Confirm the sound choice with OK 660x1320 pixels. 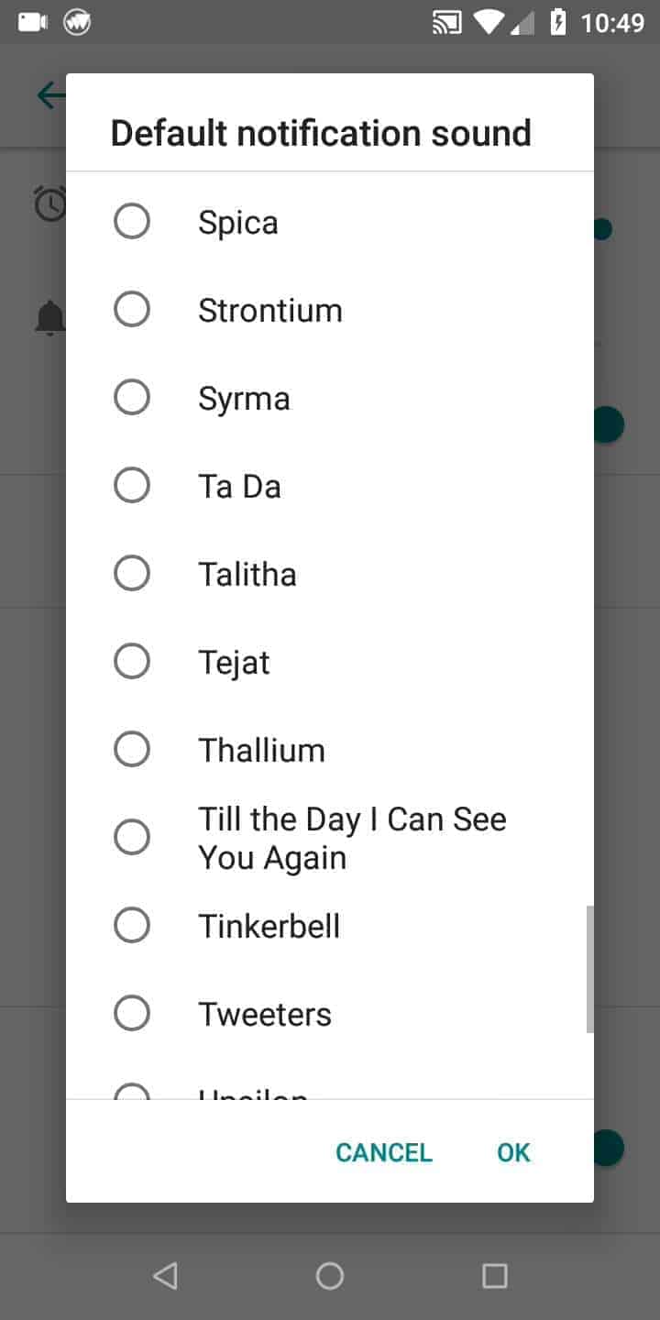[512, 1152]
